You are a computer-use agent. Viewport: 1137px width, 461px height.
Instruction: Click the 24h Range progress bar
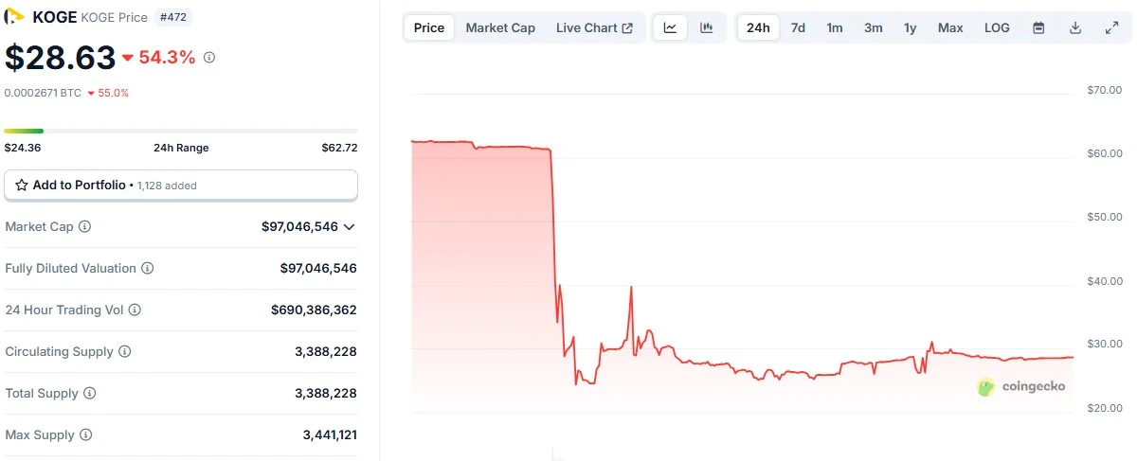click(x=181, y=131)
